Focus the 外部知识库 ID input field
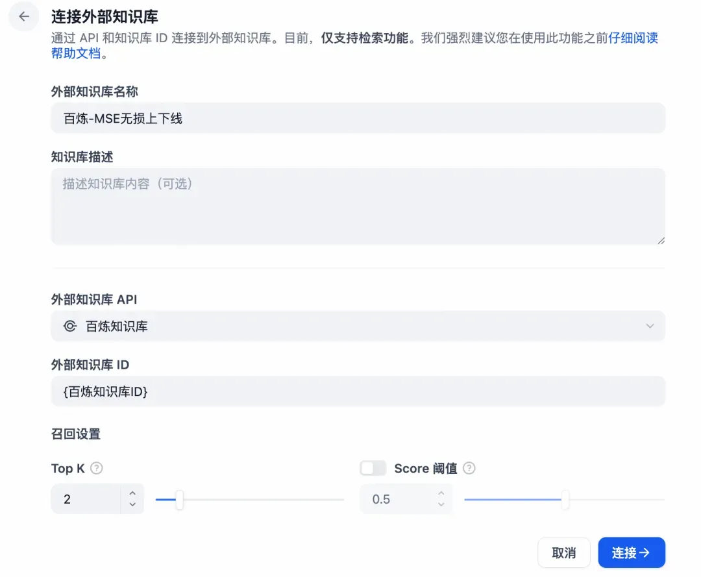Viewport: 701px width, 577px height. (x=358, y=391)
